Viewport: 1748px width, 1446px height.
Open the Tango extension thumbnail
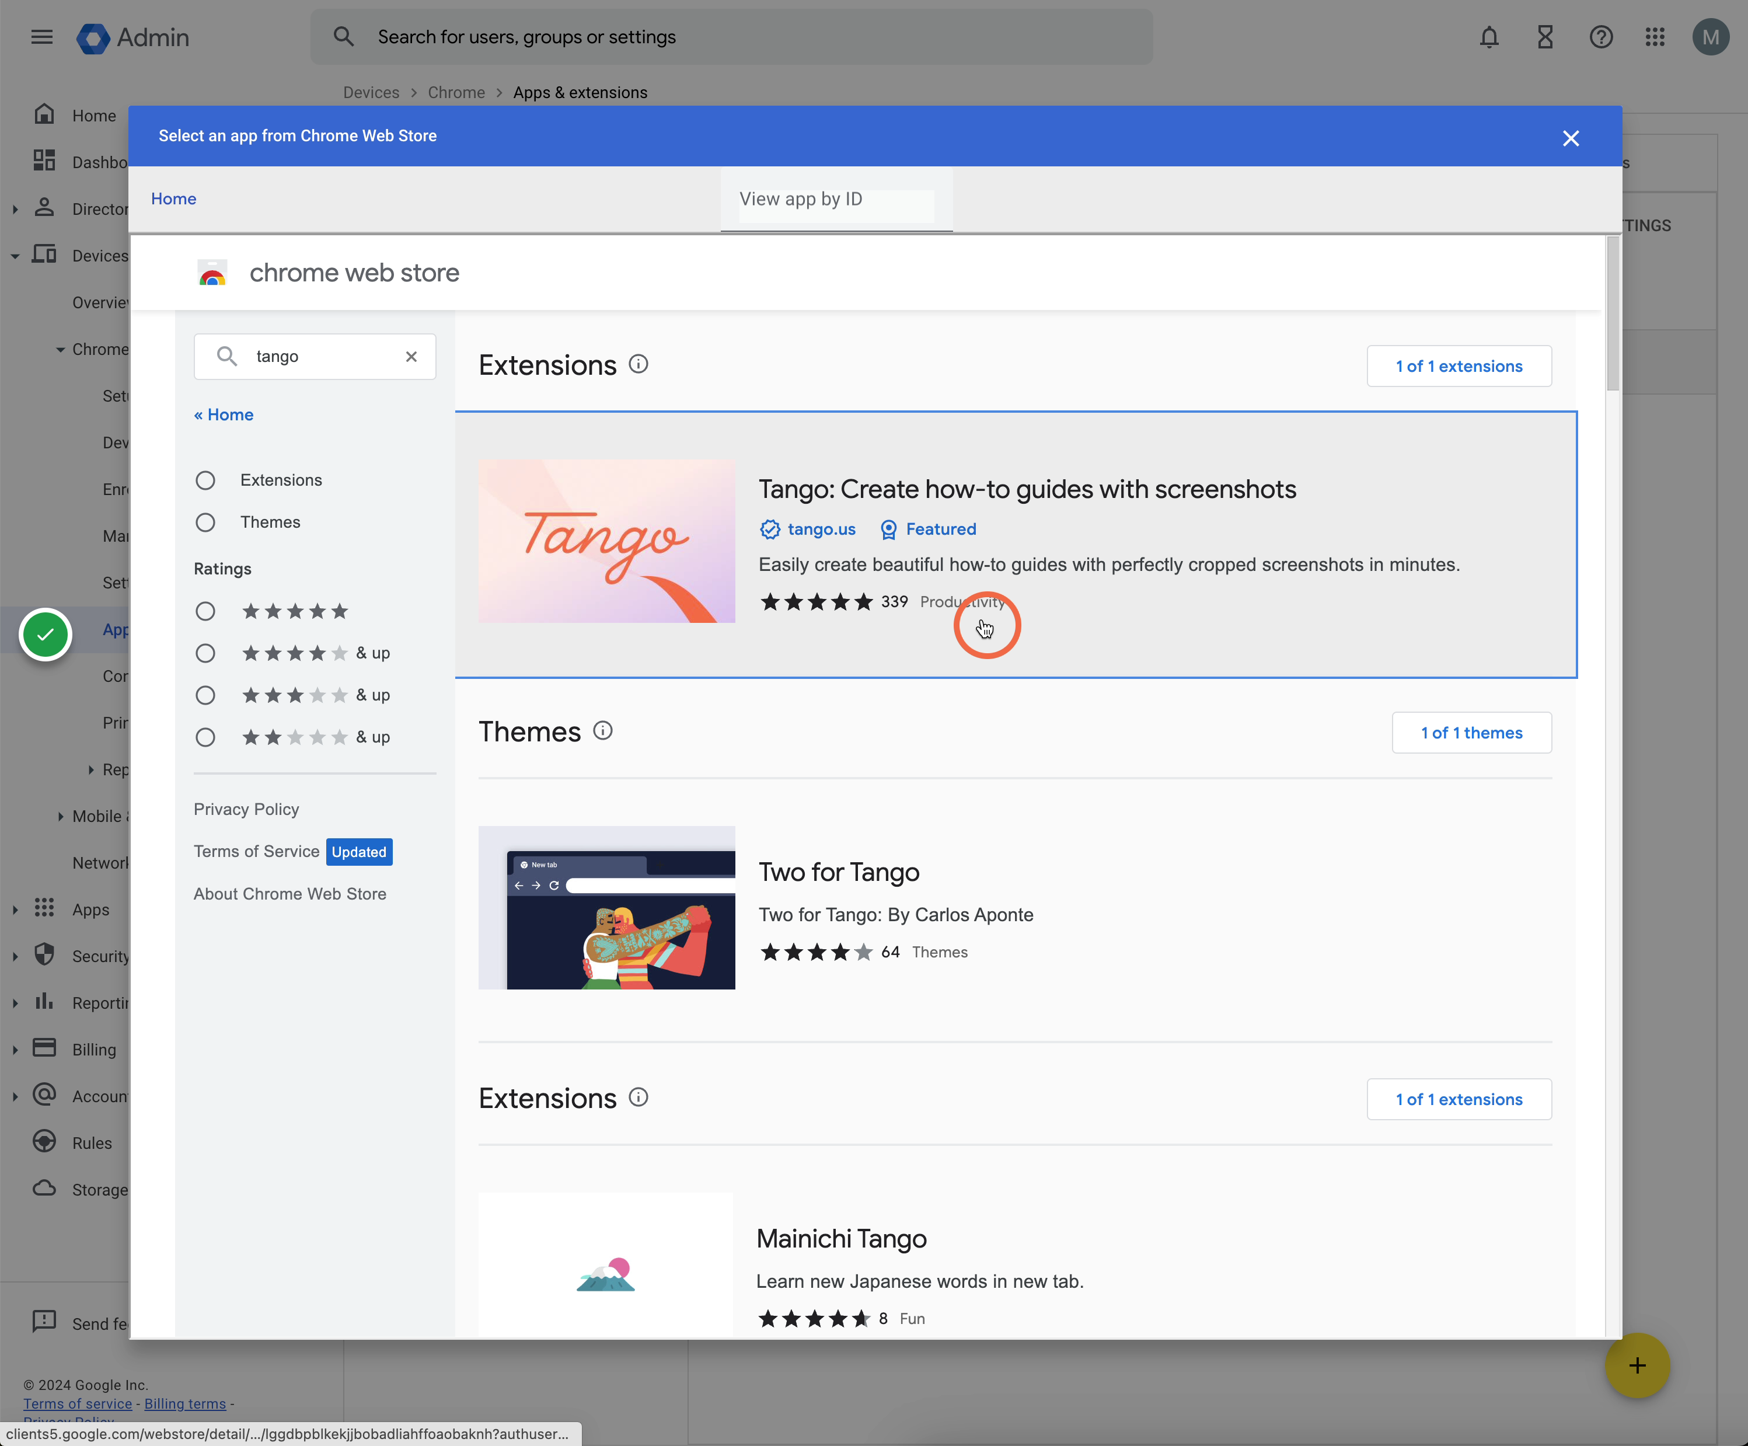pos(607,541)
